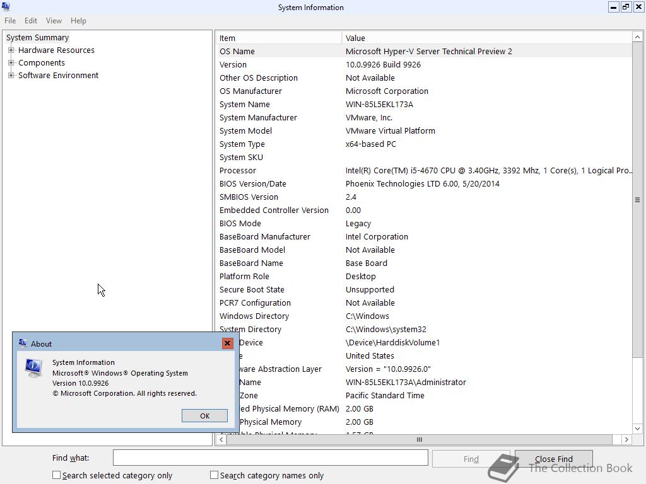Click the vertical scrollbar thumb

click(x=637, y=200)
